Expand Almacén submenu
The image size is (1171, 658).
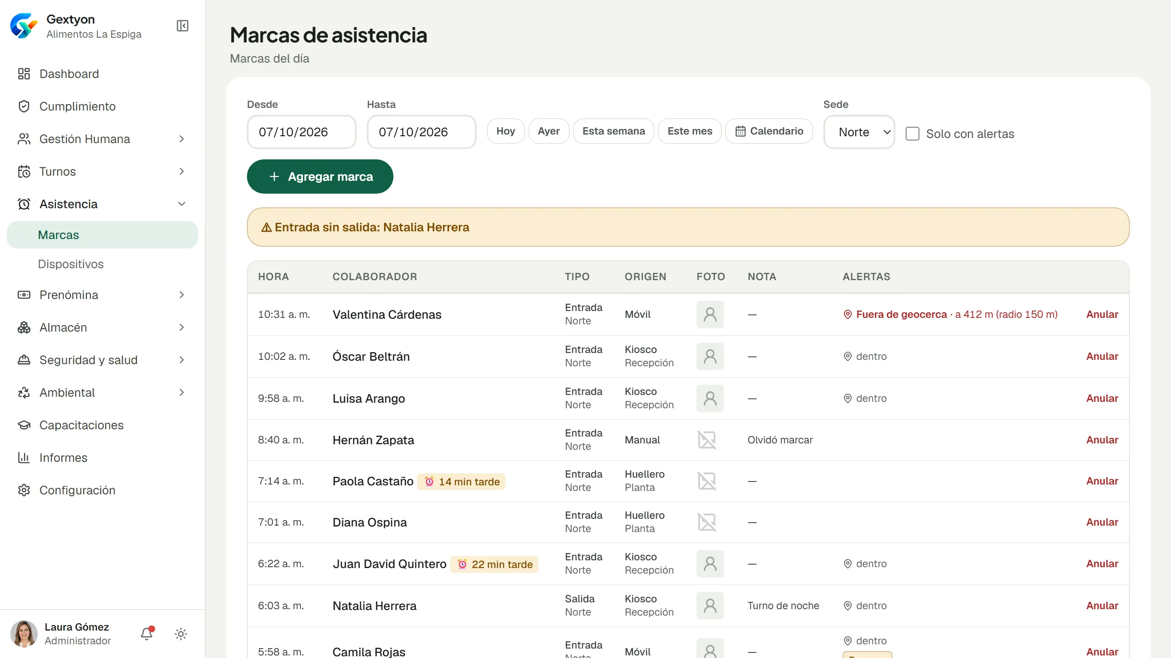point(102,328)
